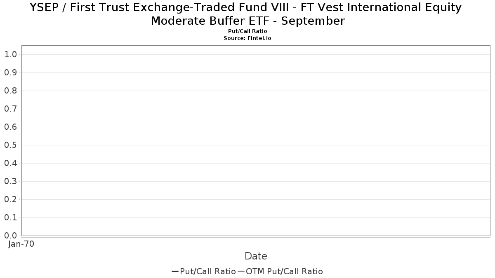Screen dimensions: 495x278
Task: Select the 0.3 y-axis tick label
Action: 10,181
